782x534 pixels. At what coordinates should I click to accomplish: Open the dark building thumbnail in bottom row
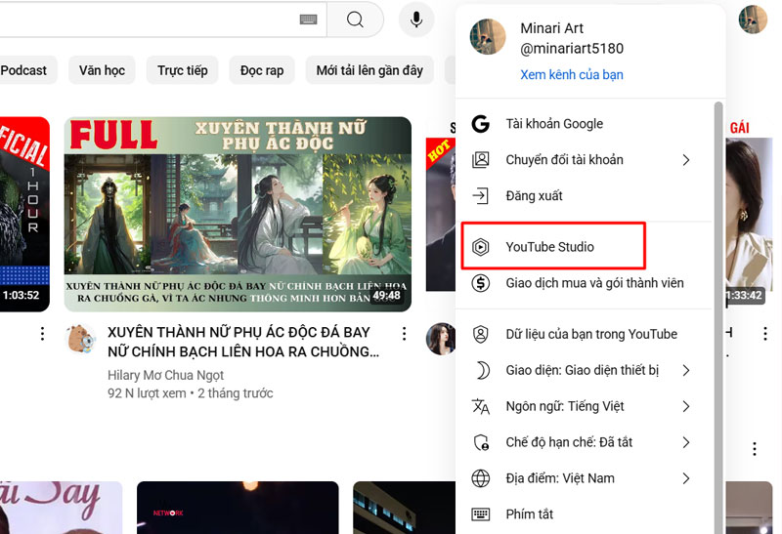point(404,508)
